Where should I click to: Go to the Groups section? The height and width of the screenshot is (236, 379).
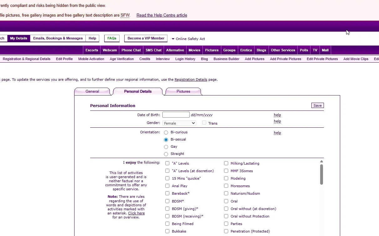229,50
